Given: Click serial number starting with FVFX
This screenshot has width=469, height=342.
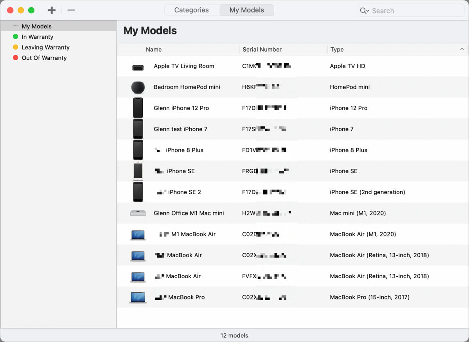Looking at the screenshot, I should (264, 276).
